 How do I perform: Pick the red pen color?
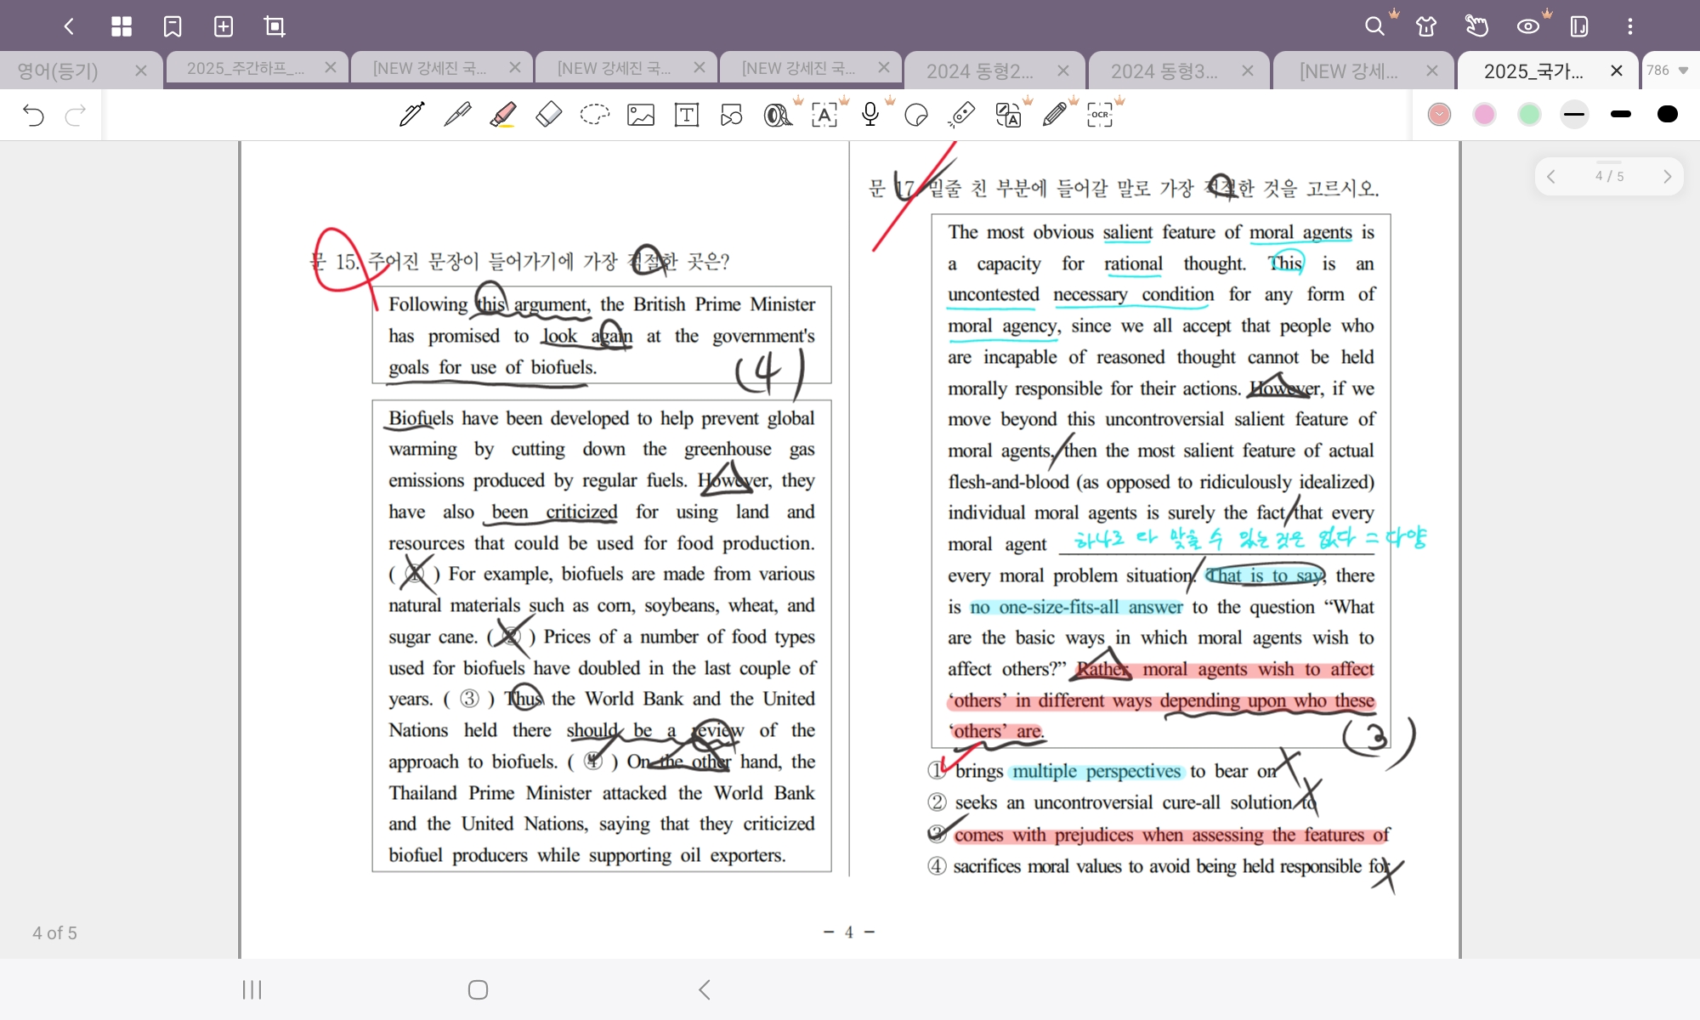point(1439,114)
